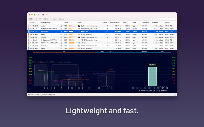Click the lock icon in DIRECT-15 HP row
Image resolution: width=204 pixels, height=127 pixels.
61,43
